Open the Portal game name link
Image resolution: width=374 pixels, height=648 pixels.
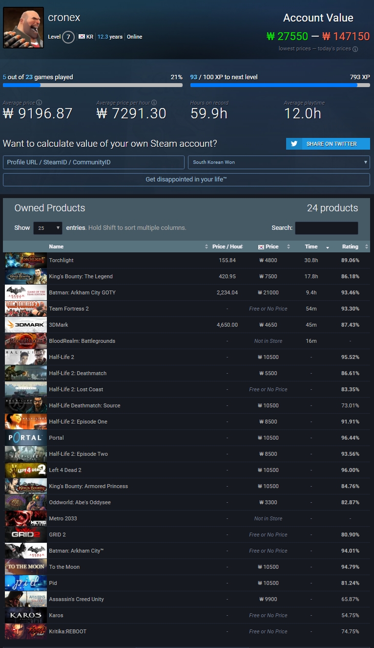(56, 438)
